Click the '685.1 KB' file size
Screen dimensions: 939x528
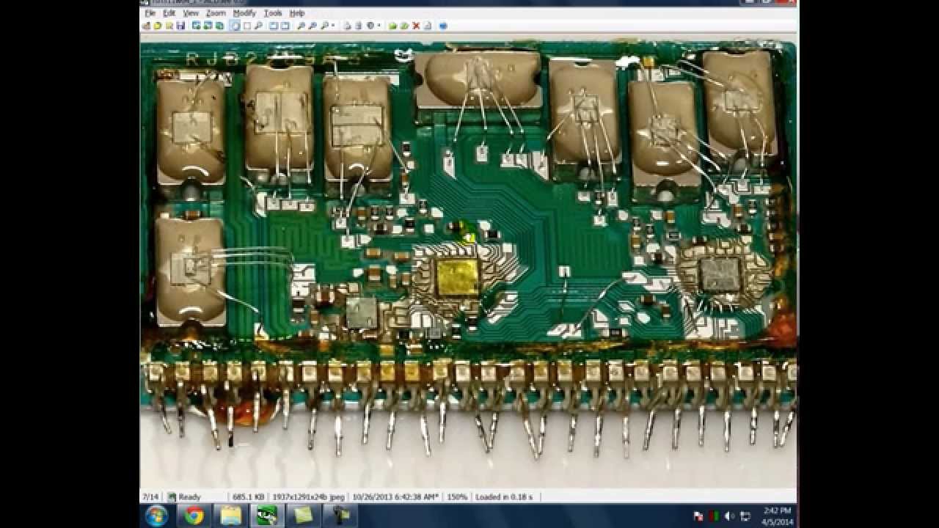point(248,496)
